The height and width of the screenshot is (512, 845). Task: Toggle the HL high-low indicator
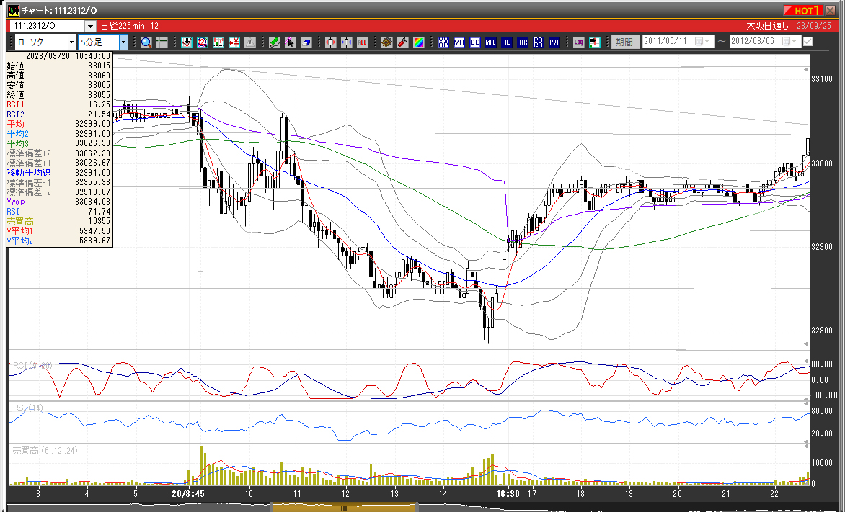[x=506, y=42]
